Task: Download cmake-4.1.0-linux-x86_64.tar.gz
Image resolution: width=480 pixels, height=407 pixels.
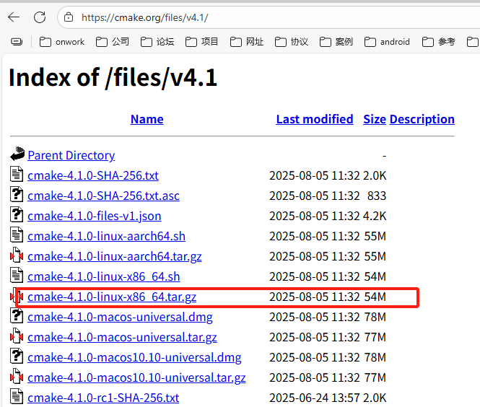Action: click(112, 297)
